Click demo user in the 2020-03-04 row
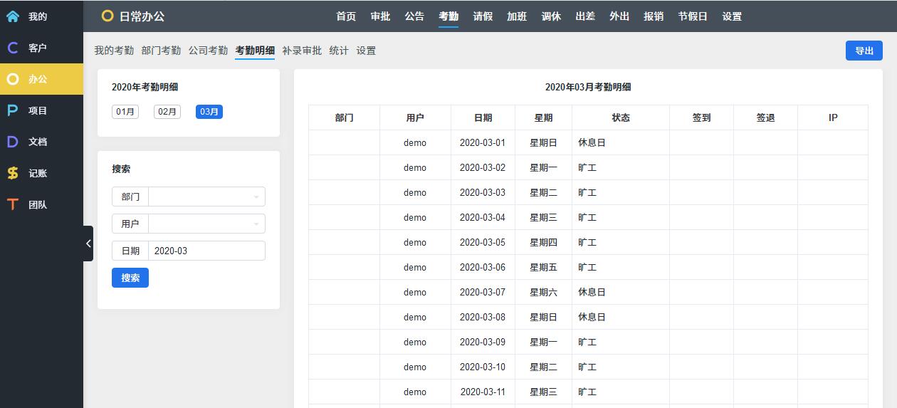Screen dimensions: 897x408 pyautogui.click(x=415, y=217)
